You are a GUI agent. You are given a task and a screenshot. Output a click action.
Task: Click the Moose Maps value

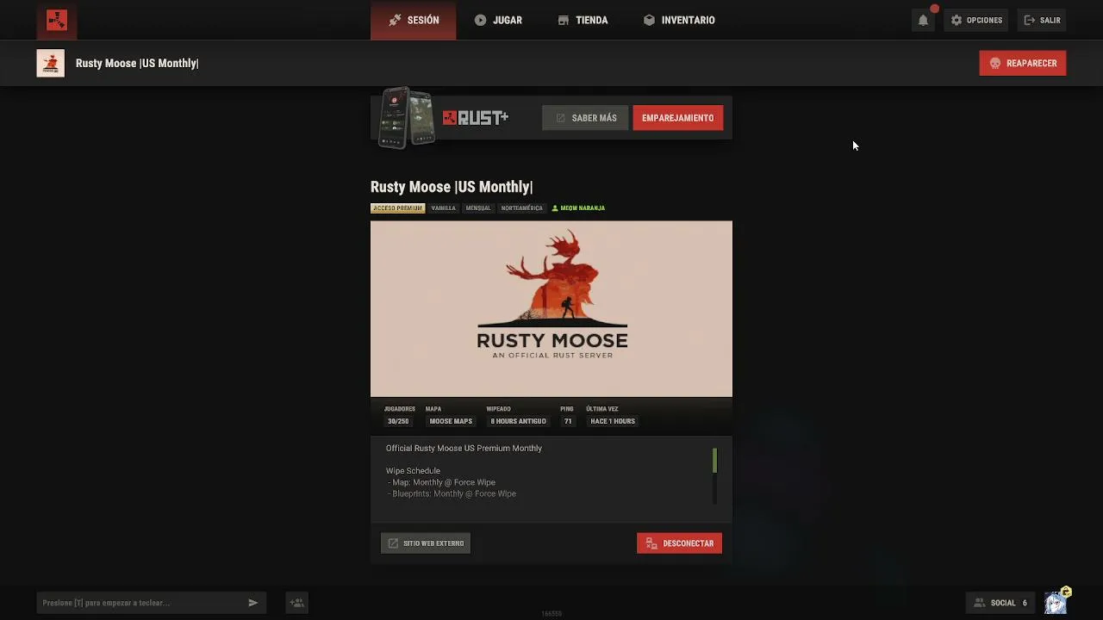tap(451, 421)
